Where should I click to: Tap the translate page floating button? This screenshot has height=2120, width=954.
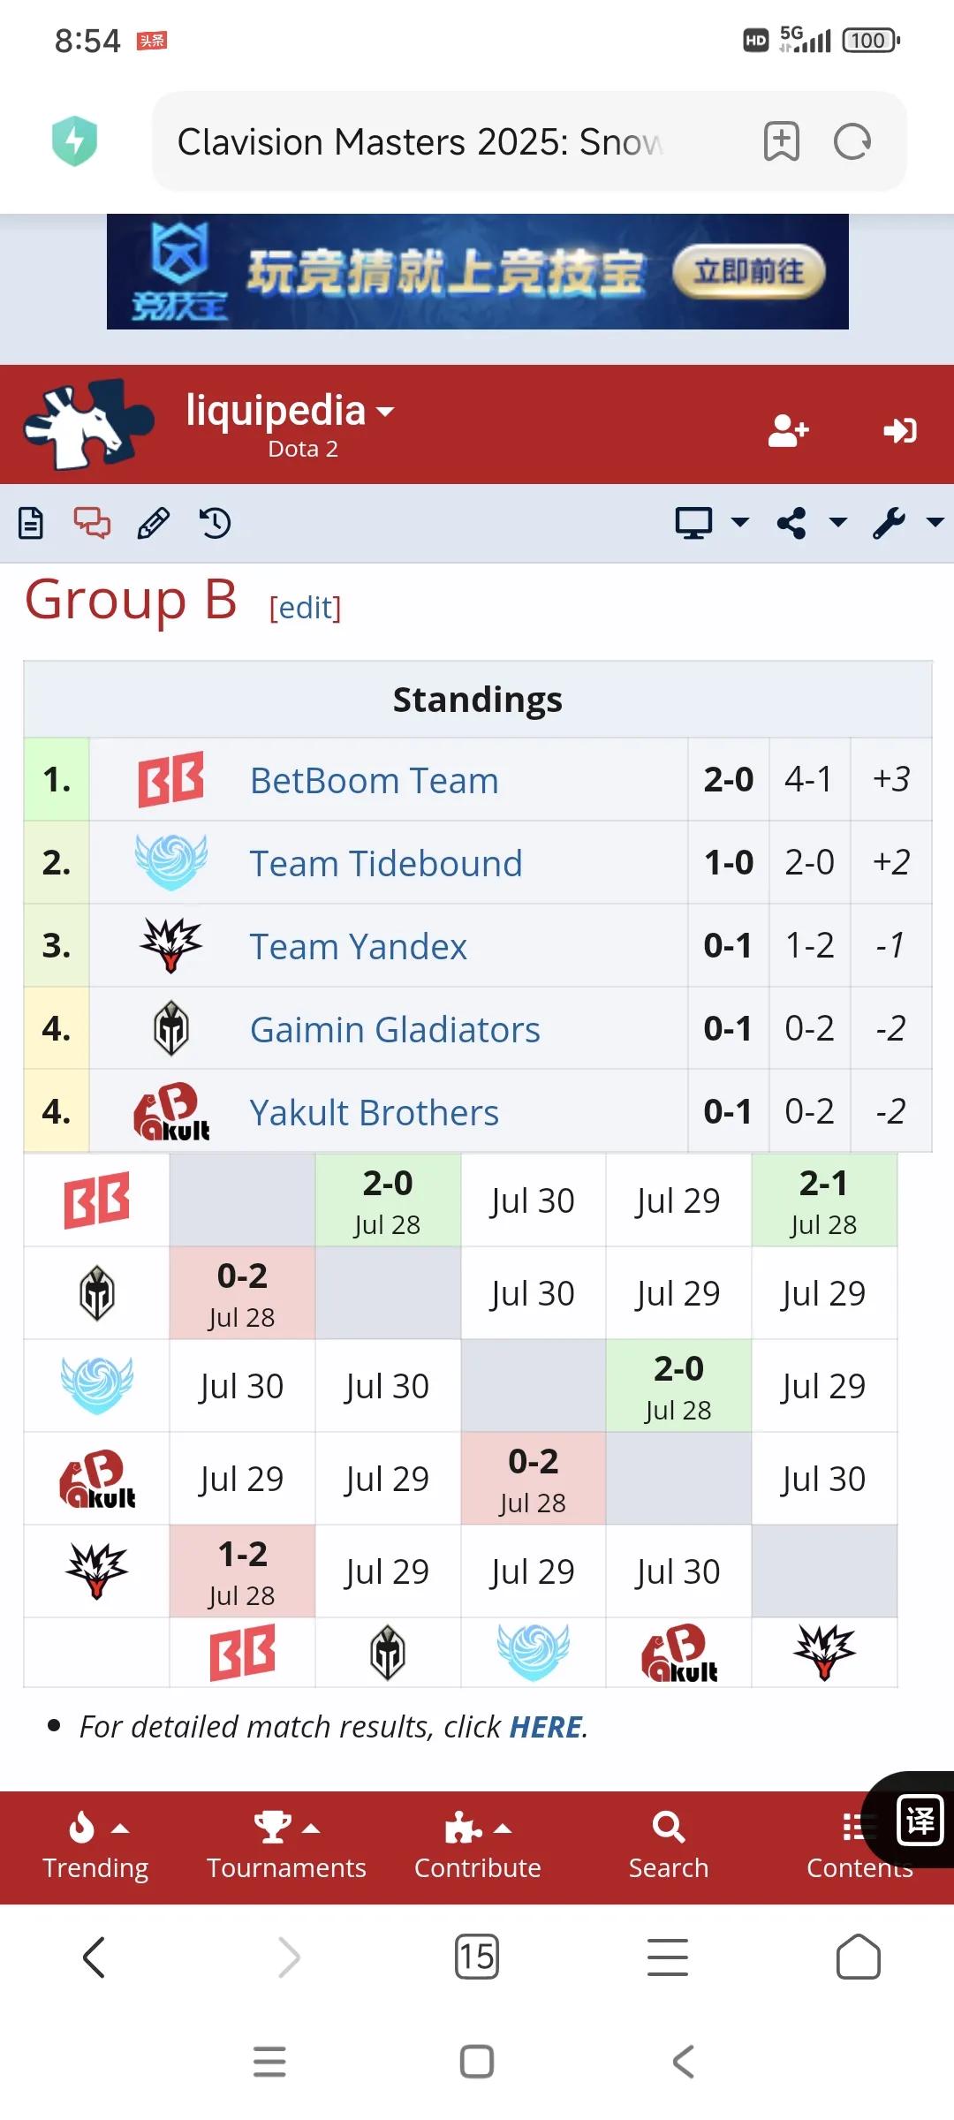tap(919, 1821)
